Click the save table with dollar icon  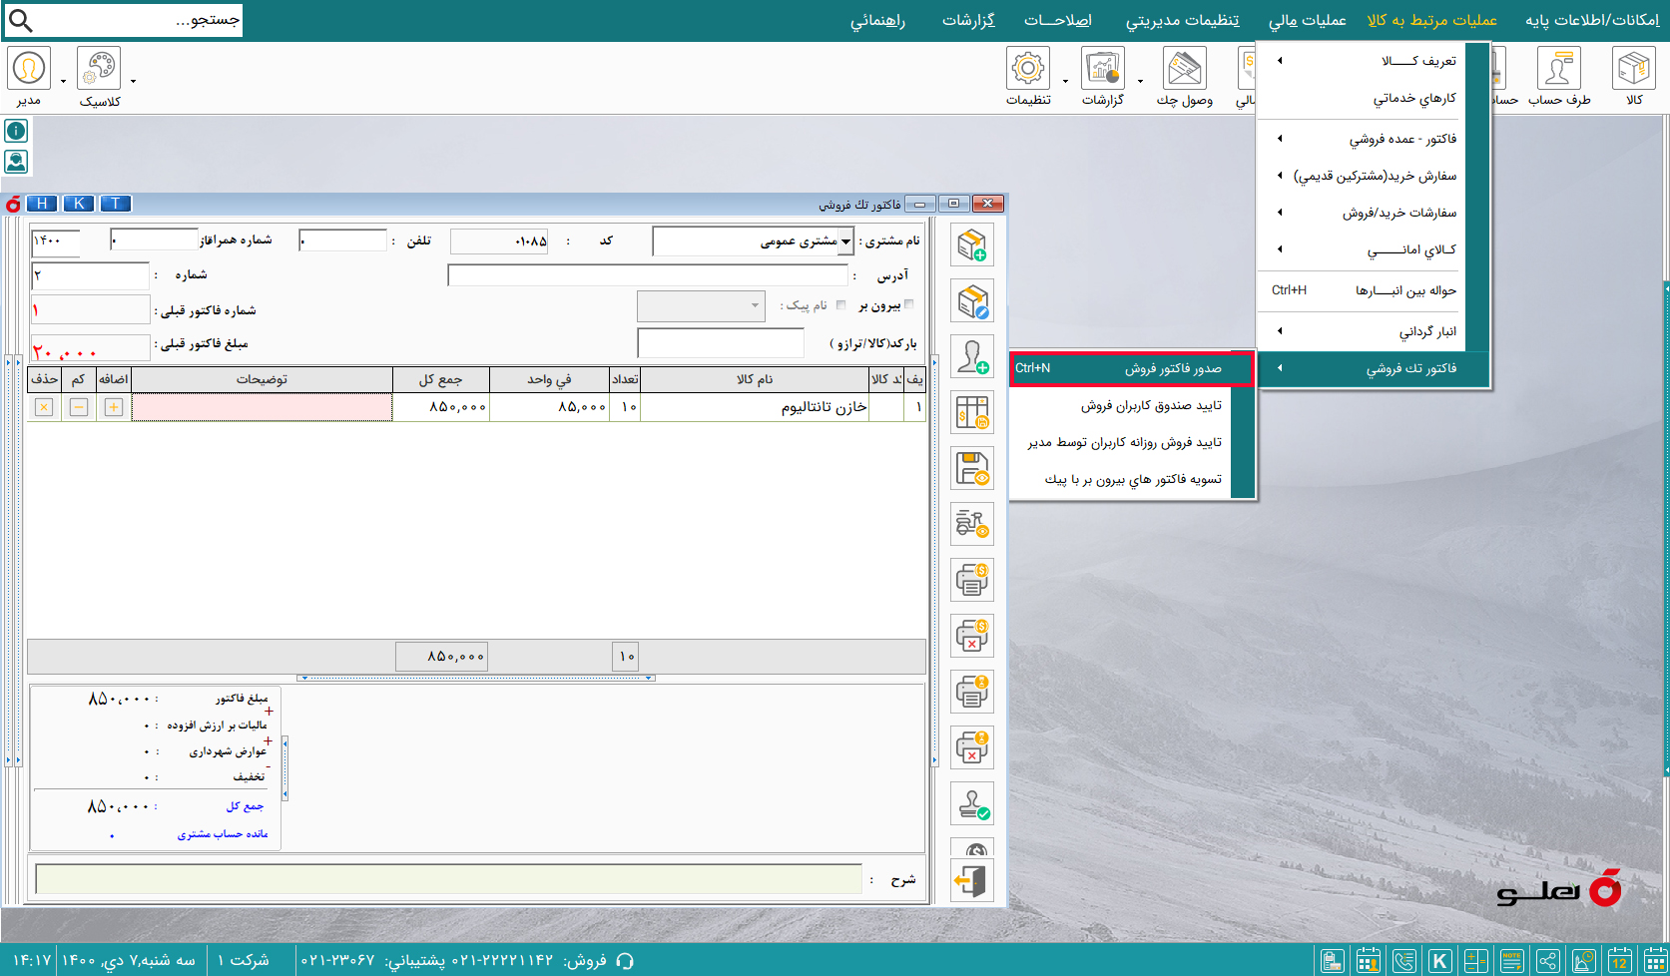[972, 413]
